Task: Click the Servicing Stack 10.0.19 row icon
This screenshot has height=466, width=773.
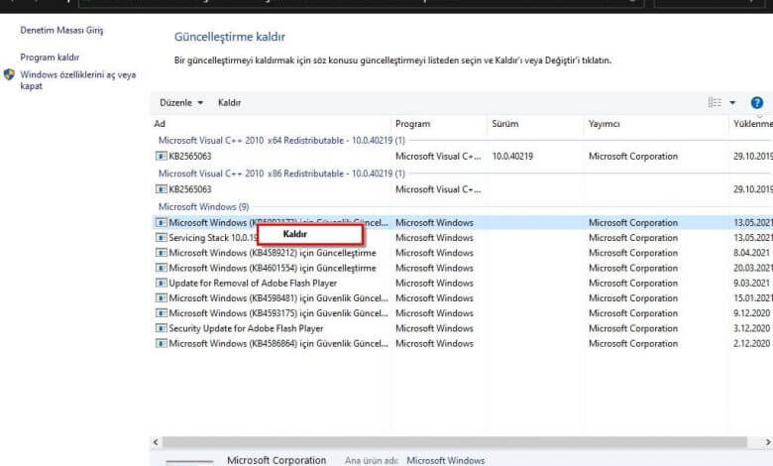Action: tap(161, 237)
